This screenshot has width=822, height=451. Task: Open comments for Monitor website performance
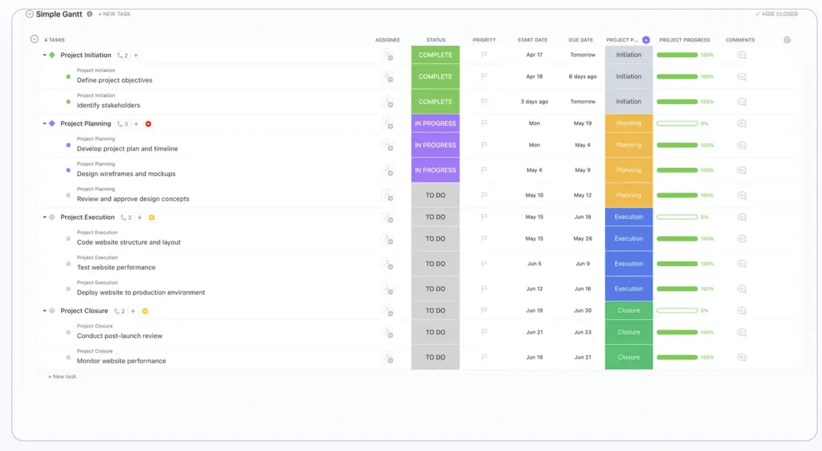click(x=741, y=357)
